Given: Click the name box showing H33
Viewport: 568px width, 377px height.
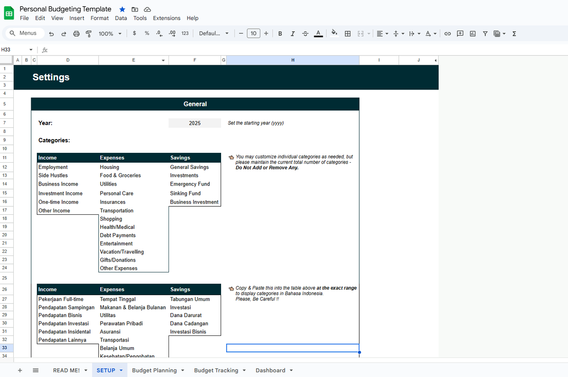Looking at the screenshot, I should [13, 49].
